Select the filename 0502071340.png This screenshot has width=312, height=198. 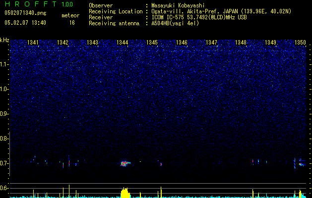point(25,13)
